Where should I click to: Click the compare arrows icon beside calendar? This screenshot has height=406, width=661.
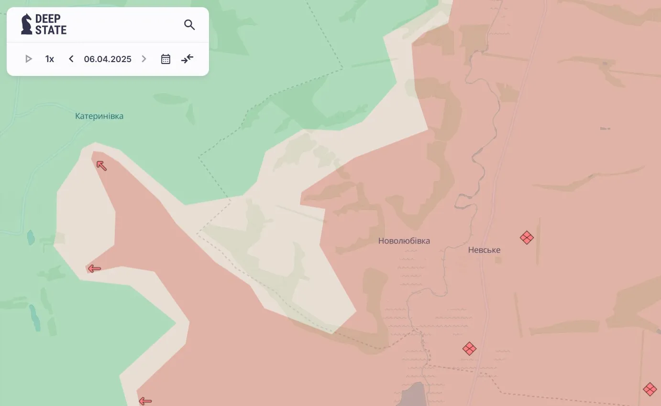point(187,59)
